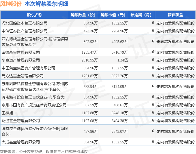Select the 河北国控资本管理有限公司 row
Viewport: 196px width, 154px height.
coord(98,23)
